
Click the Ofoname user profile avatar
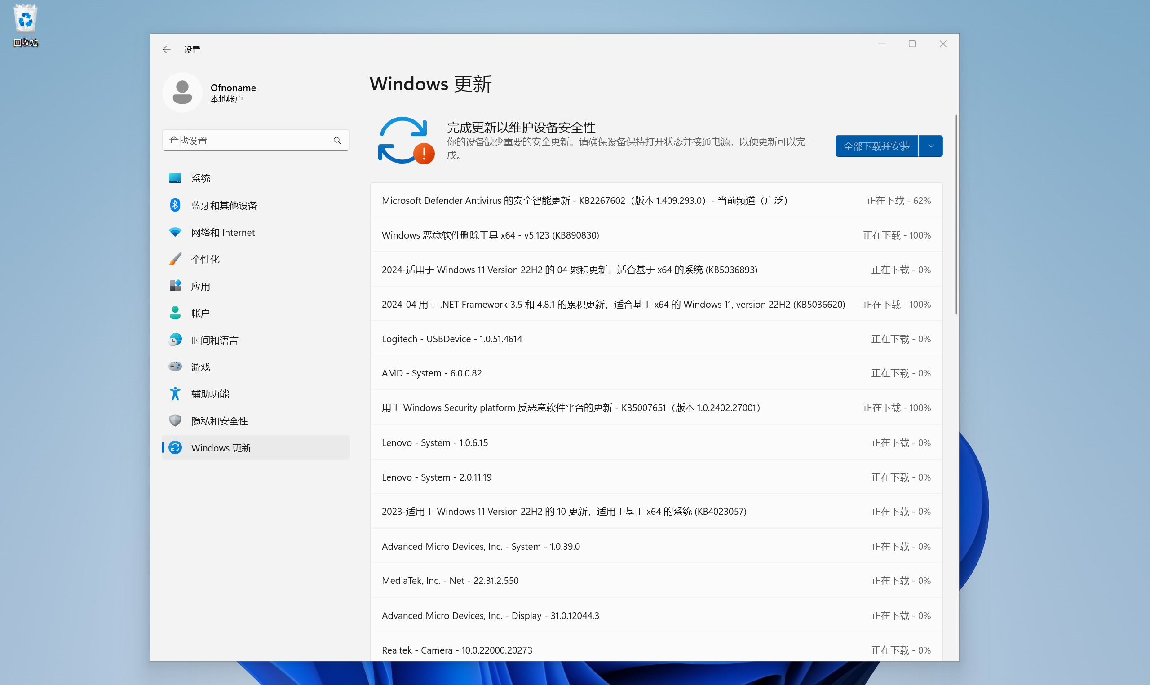click(182, 93)
